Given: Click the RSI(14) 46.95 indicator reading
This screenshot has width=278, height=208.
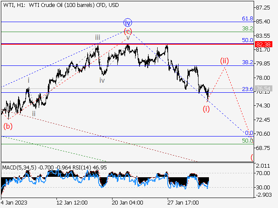Looking at the screenshot, I should (90, 168).
